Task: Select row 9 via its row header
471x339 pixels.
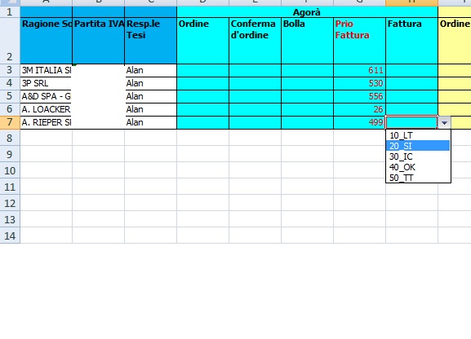Action: pyautogui.click(x=10, y=154)
